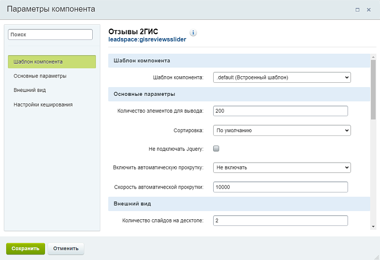Toggle the Не подключать Jquery checkbox
Screen dimensions: 380x260
coord(217,149)
